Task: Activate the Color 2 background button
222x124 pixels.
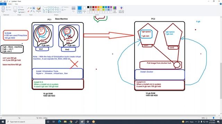Action: pos(84,10)
